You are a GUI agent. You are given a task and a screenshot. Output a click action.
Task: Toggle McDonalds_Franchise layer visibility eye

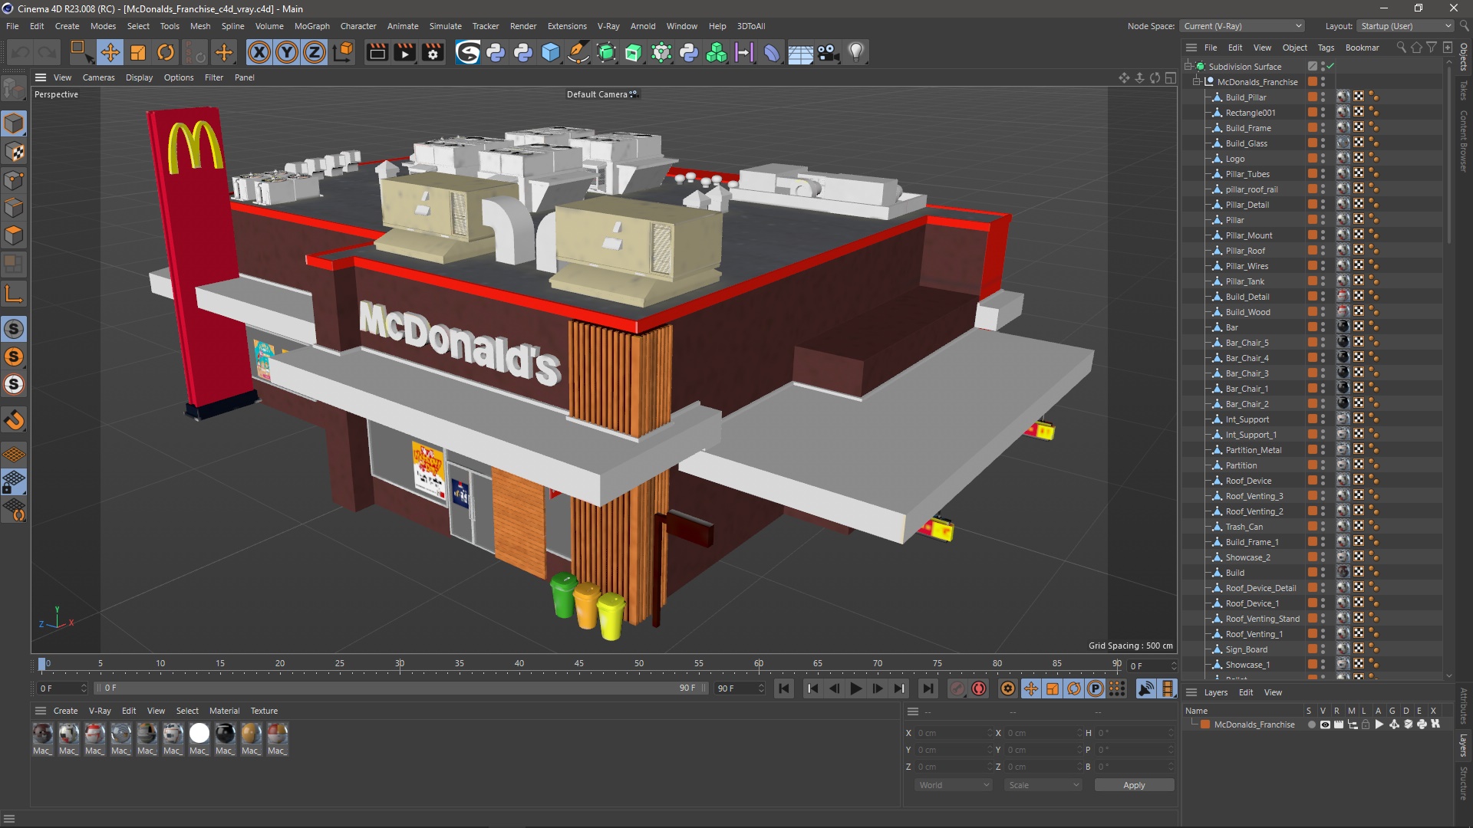tap(1325, 724)
